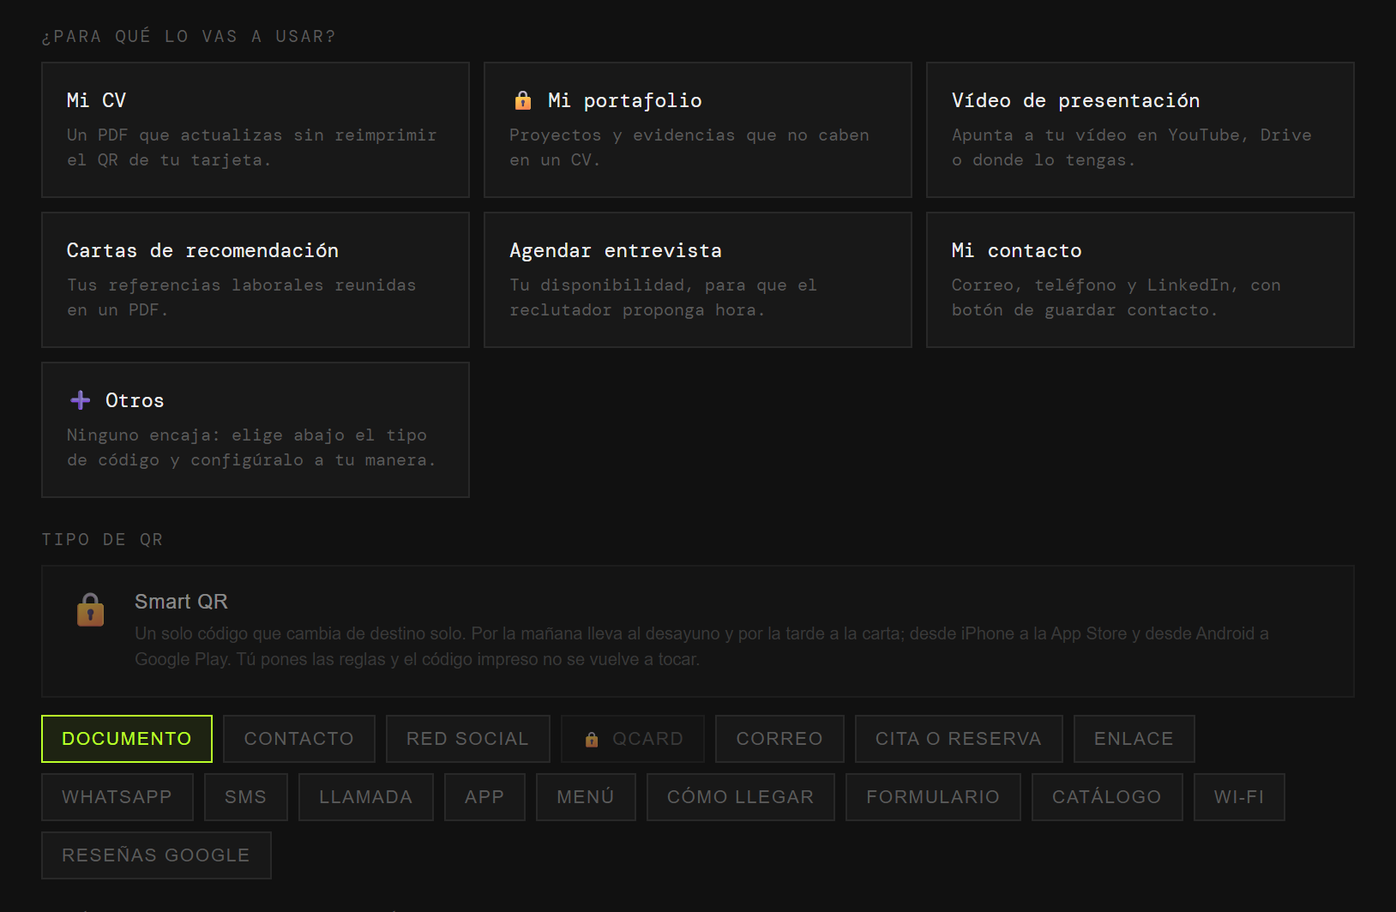Select the Cartas de recomendación card

[x=256, y=279]
